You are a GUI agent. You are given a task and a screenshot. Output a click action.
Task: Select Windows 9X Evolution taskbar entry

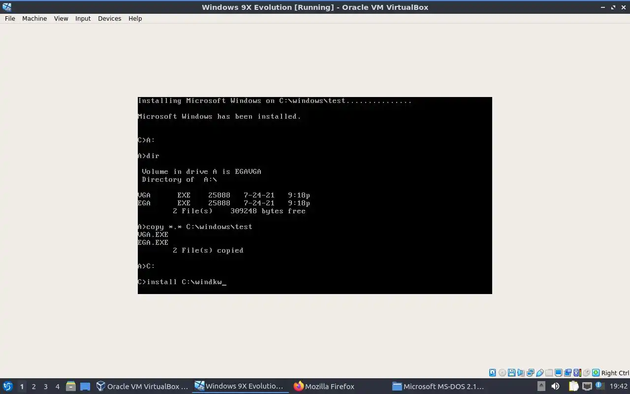pos(240,386)
